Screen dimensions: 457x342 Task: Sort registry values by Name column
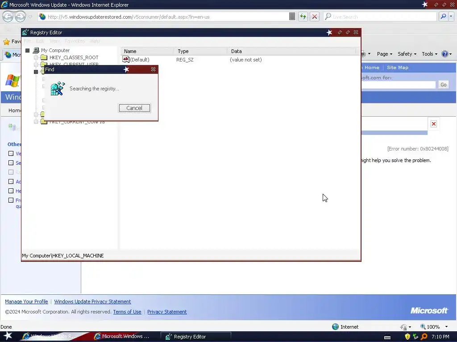[147, 51]
